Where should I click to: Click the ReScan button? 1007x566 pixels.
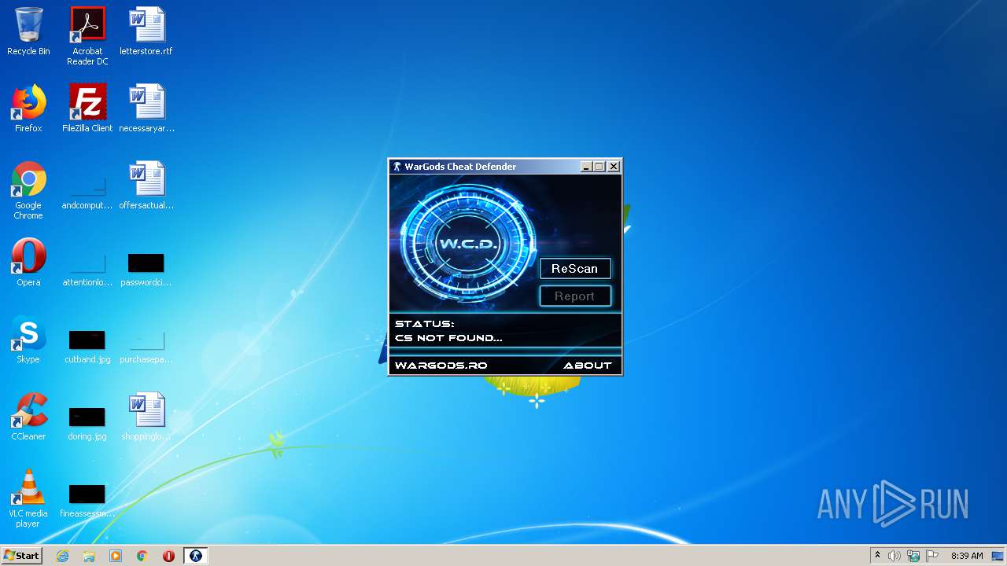[575, 269]
